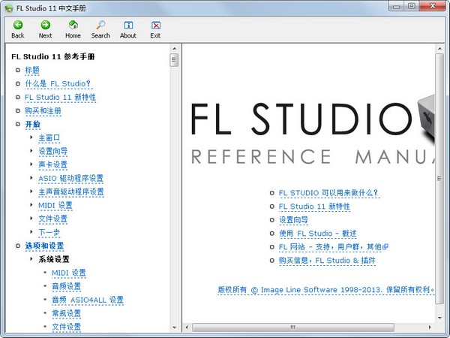Open the About info icon
The image size is (450, 338).
tap(128, 29)
